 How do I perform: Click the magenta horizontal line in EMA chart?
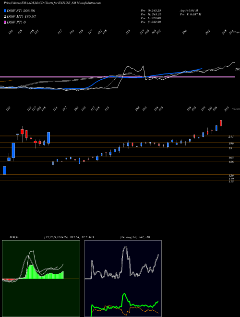117,77
